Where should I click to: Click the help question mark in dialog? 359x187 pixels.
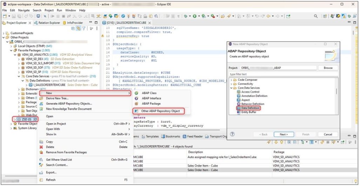coord(232,134)
